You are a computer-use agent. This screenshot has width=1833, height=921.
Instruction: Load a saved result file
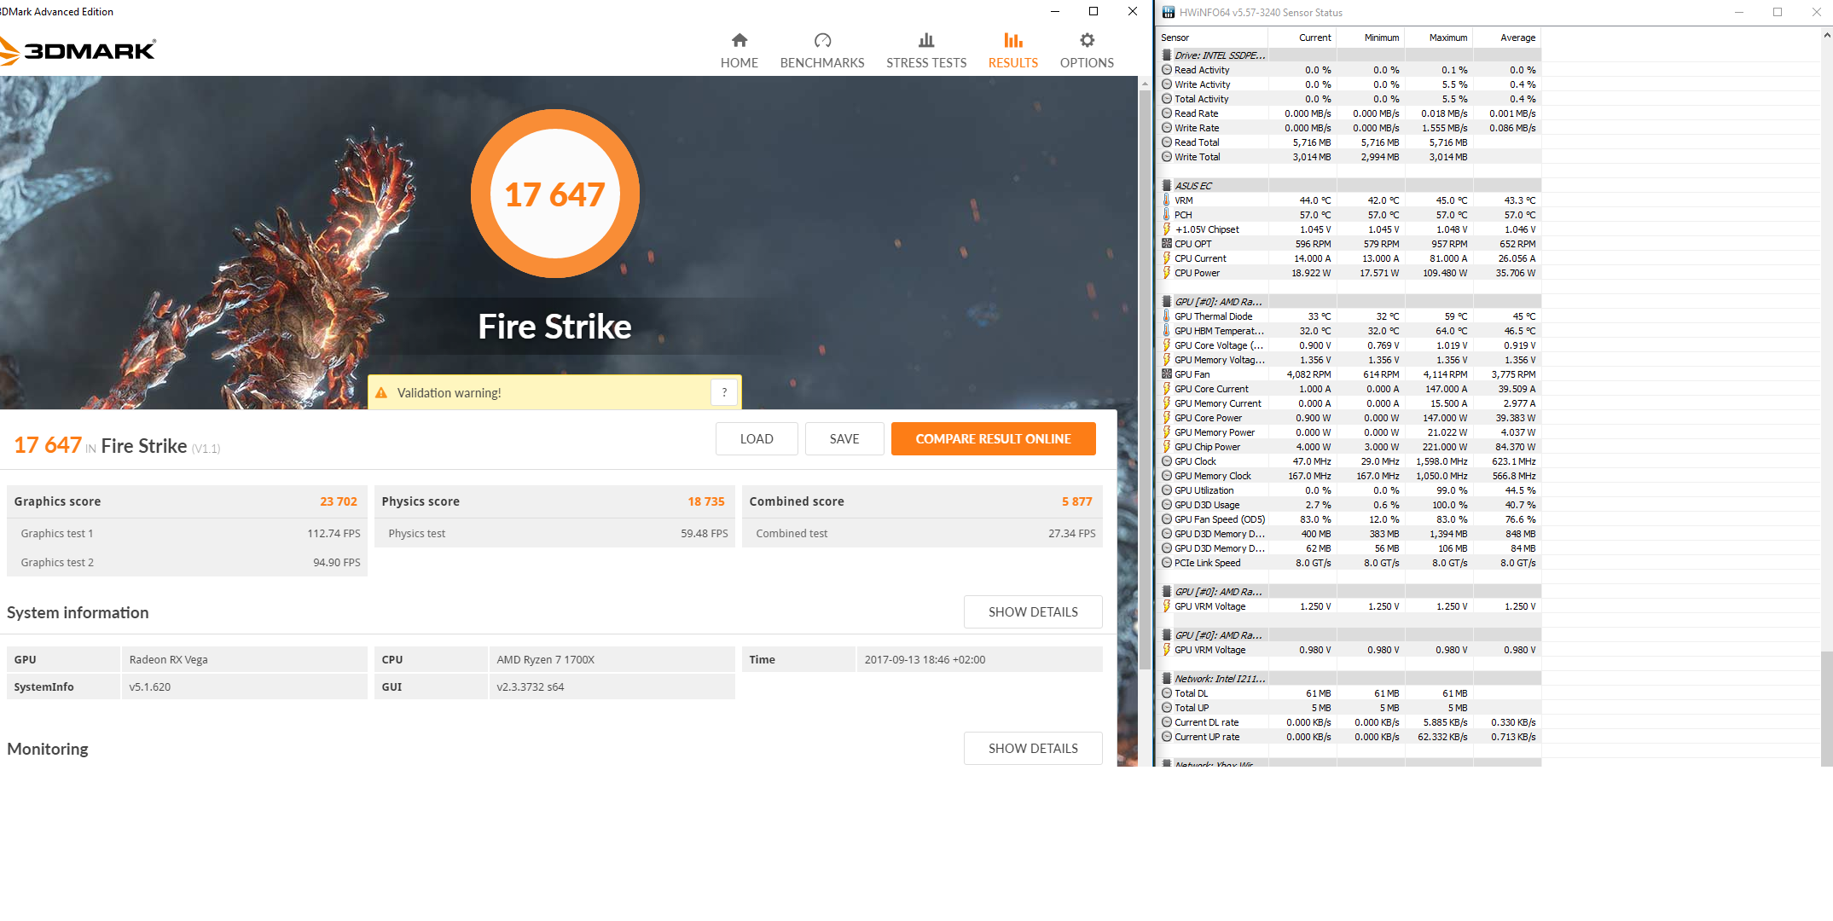coord(757,439)
